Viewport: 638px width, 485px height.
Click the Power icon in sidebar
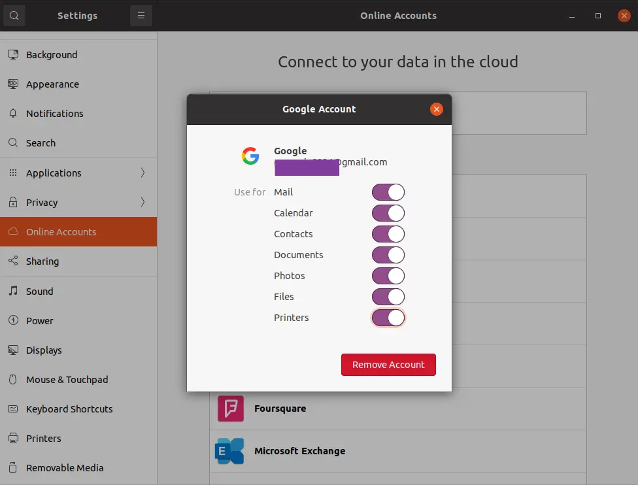point(13,320)
